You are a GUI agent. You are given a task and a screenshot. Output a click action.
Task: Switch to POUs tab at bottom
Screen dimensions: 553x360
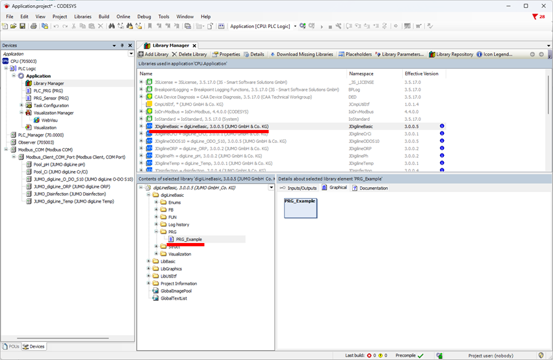coord(10,346)
